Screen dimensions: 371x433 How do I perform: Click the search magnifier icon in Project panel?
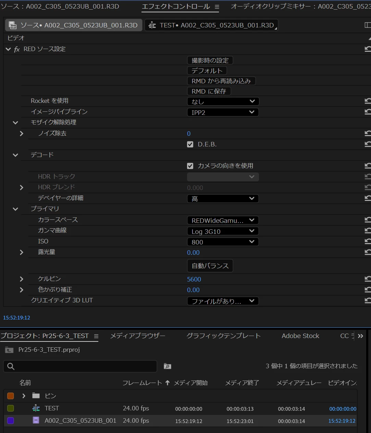pos(11,366)
